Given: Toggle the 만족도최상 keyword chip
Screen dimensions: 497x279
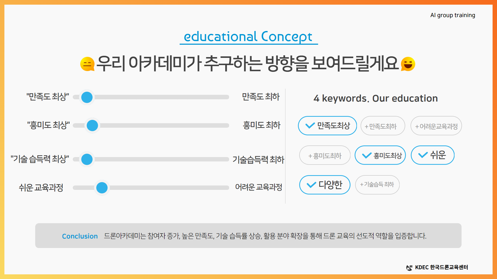Looking at the screenshot, I should [x=327, y=126].
